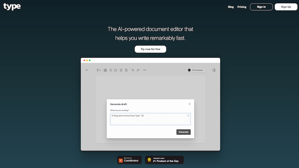Open the text style dropdown
The width and height of the screenshot is (299, 168).
99,70
